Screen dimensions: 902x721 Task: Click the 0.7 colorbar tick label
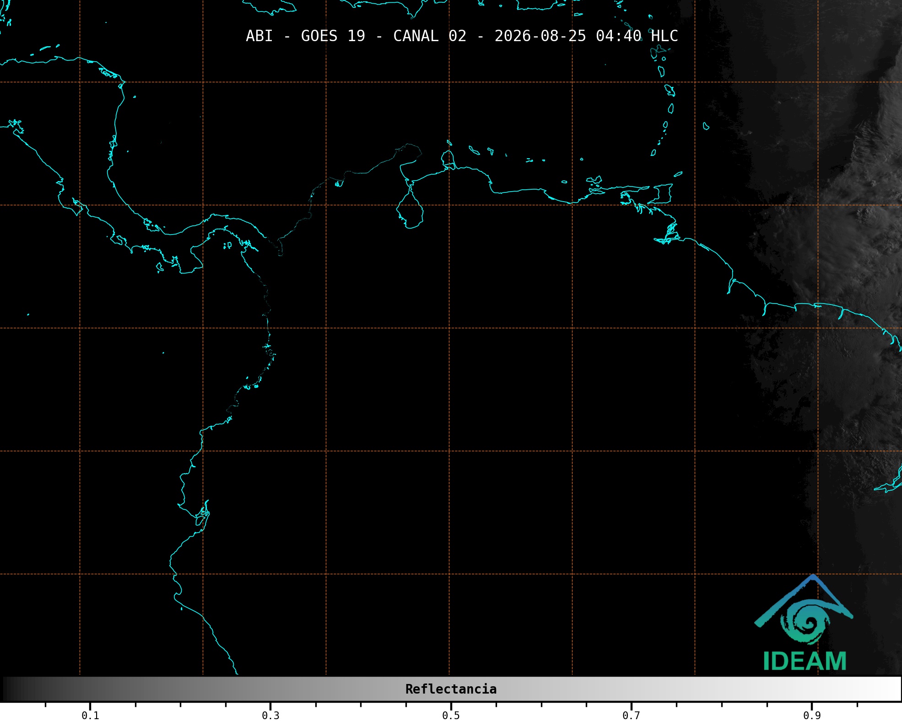[631, 716]
